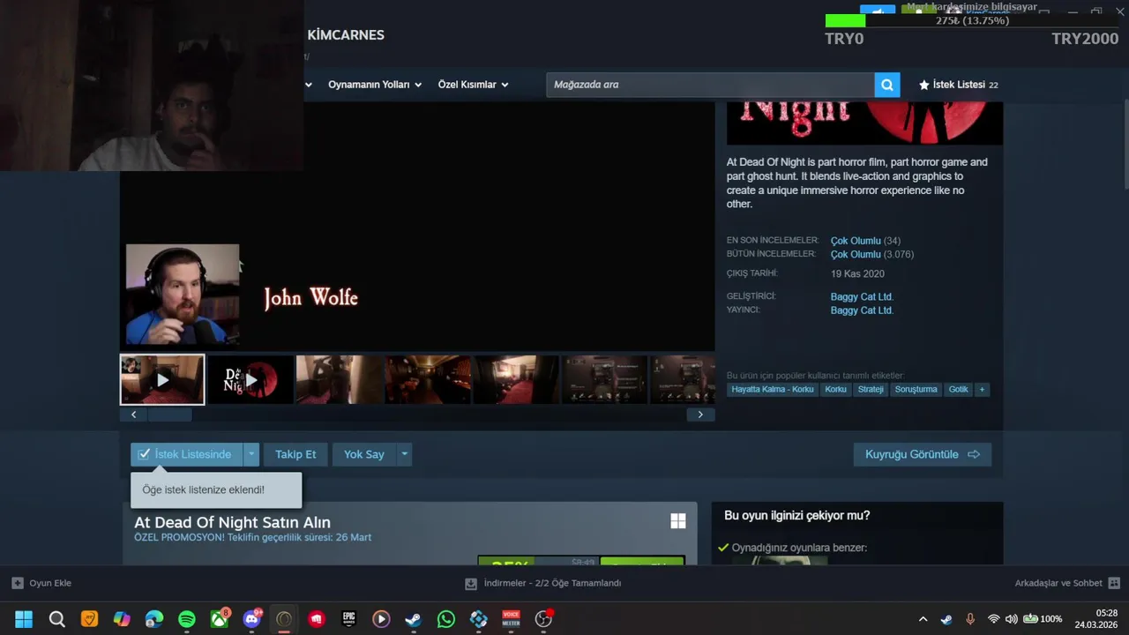Open volume speaker tray icon
This screenshot has width=1129, height=635.
pos(1012,619)
